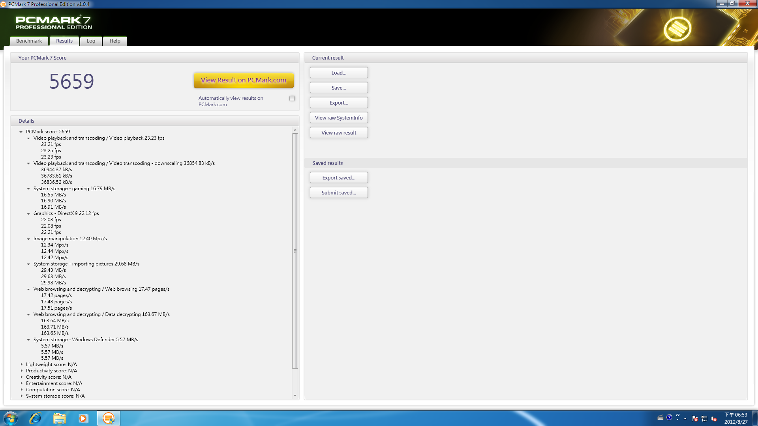Click Export saved... button
Viewport: 758px width, 426px height.
click(x=339, y=177)
